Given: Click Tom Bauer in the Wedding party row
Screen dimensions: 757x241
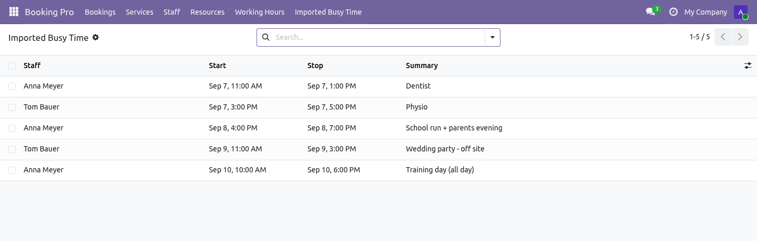Looking at the screenshot, I should click(42, 149).
